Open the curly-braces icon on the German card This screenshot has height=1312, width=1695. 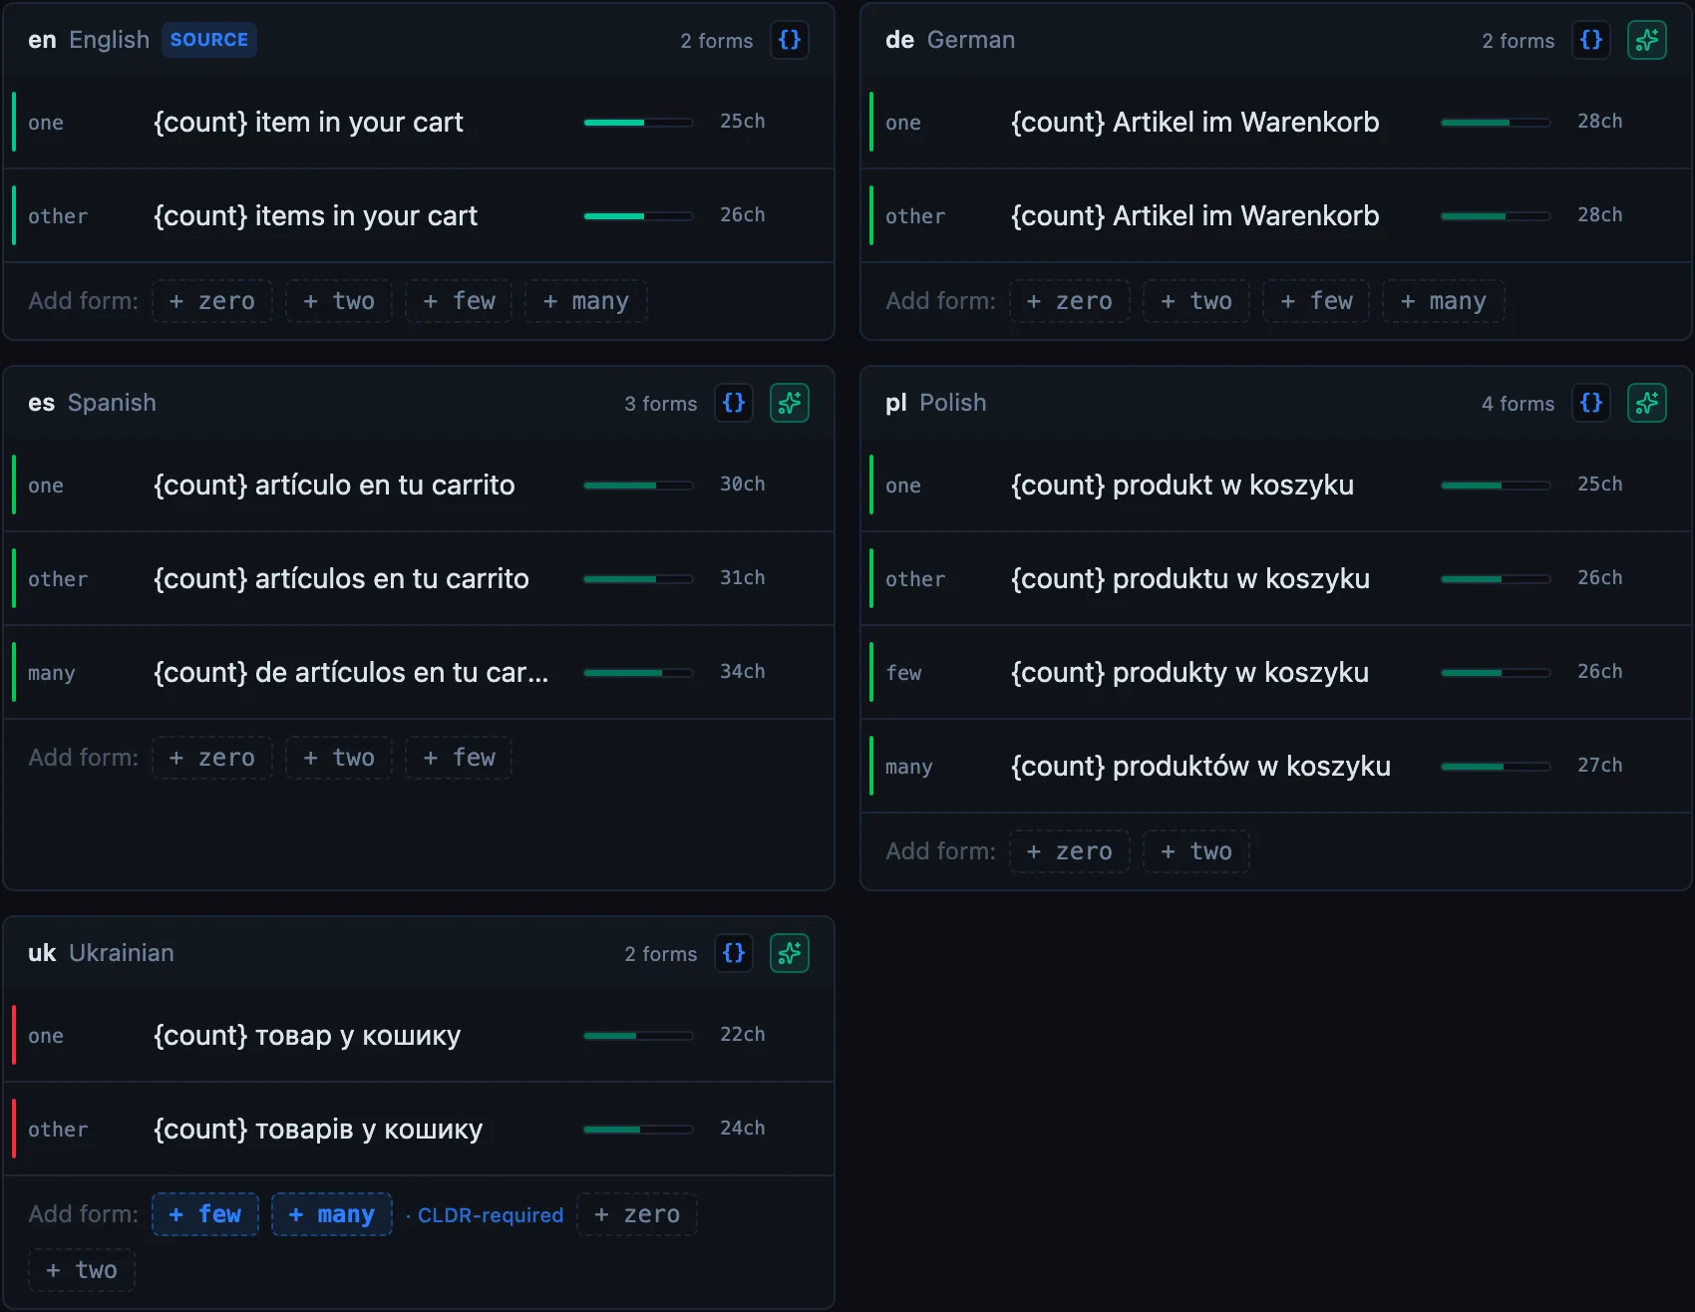pos(1590,40)
